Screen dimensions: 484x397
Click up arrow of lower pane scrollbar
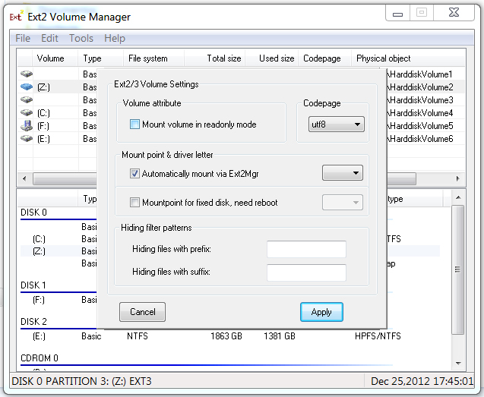pos(458,197)
